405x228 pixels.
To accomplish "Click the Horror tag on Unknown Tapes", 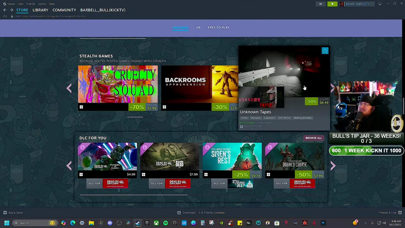I will click(x=245, y=118).
